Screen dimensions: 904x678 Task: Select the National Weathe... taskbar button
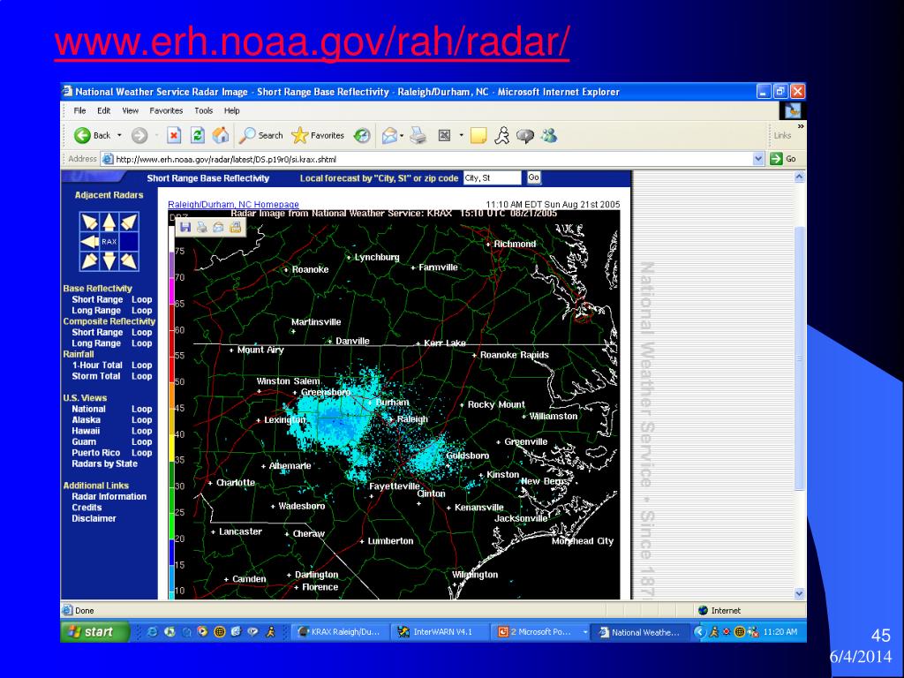642,632
